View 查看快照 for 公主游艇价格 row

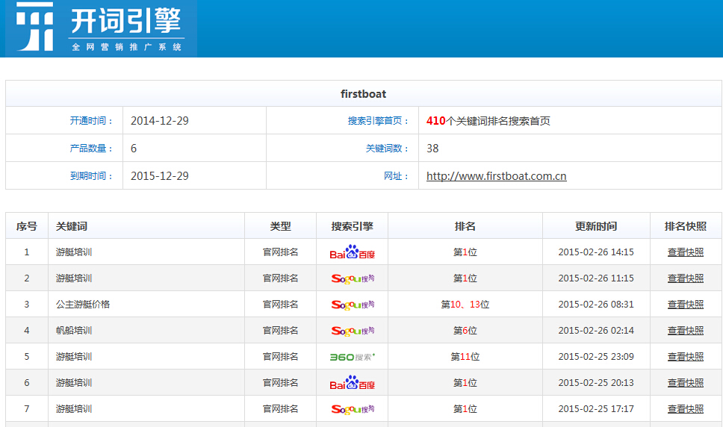point(685,305)
